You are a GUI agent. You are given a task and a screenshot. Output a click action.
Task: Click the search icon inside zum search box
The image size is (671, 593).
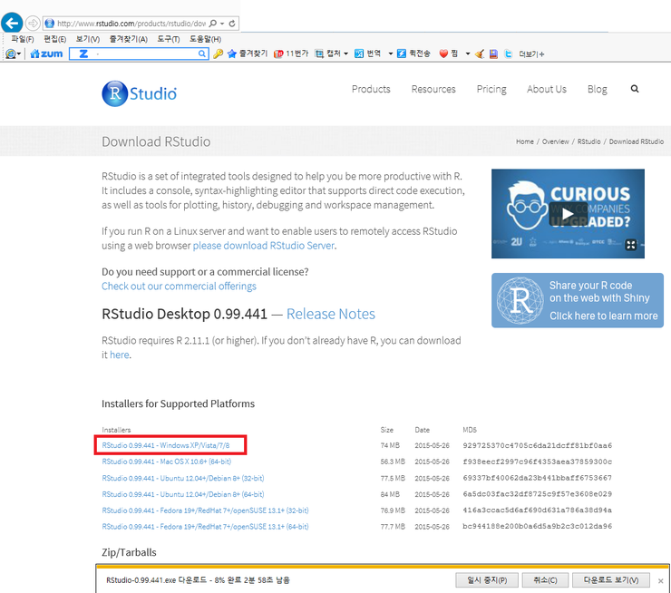pyautogui.click(x=203, y=54)
